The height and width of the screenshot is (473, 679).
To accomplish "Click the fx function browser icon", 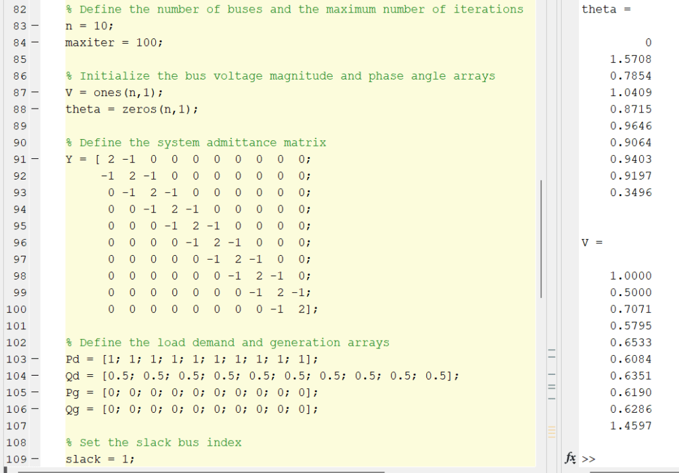I will (x=570, y=458).
